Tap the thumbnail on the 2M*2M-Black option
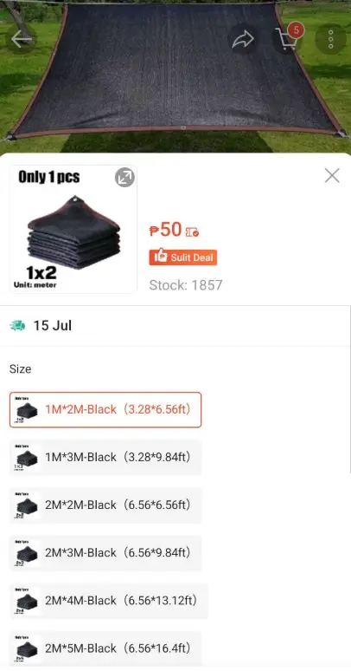Viewport: 351px width, 671px height. [x=27, y=505]
